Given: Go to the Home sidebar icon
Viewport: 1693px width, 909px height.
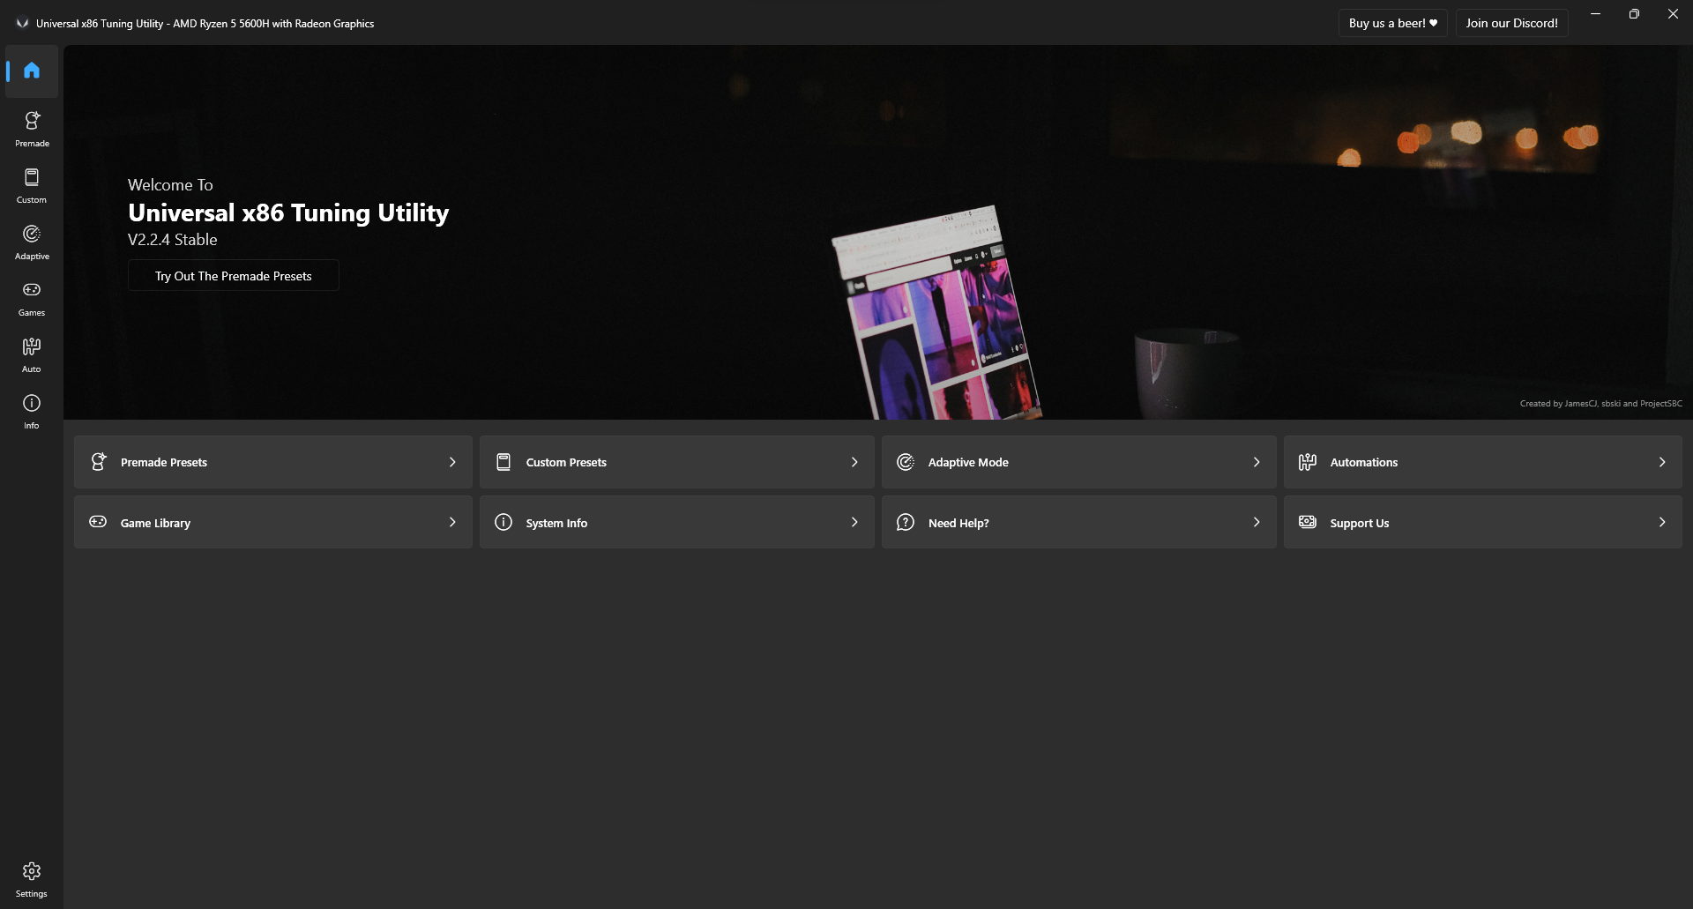Looking at the screenshot, I should click(x=32, y=71).
